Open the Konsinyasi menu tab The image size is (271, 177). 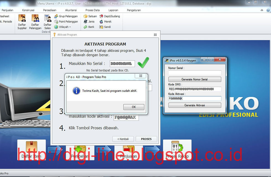(28, 10)
